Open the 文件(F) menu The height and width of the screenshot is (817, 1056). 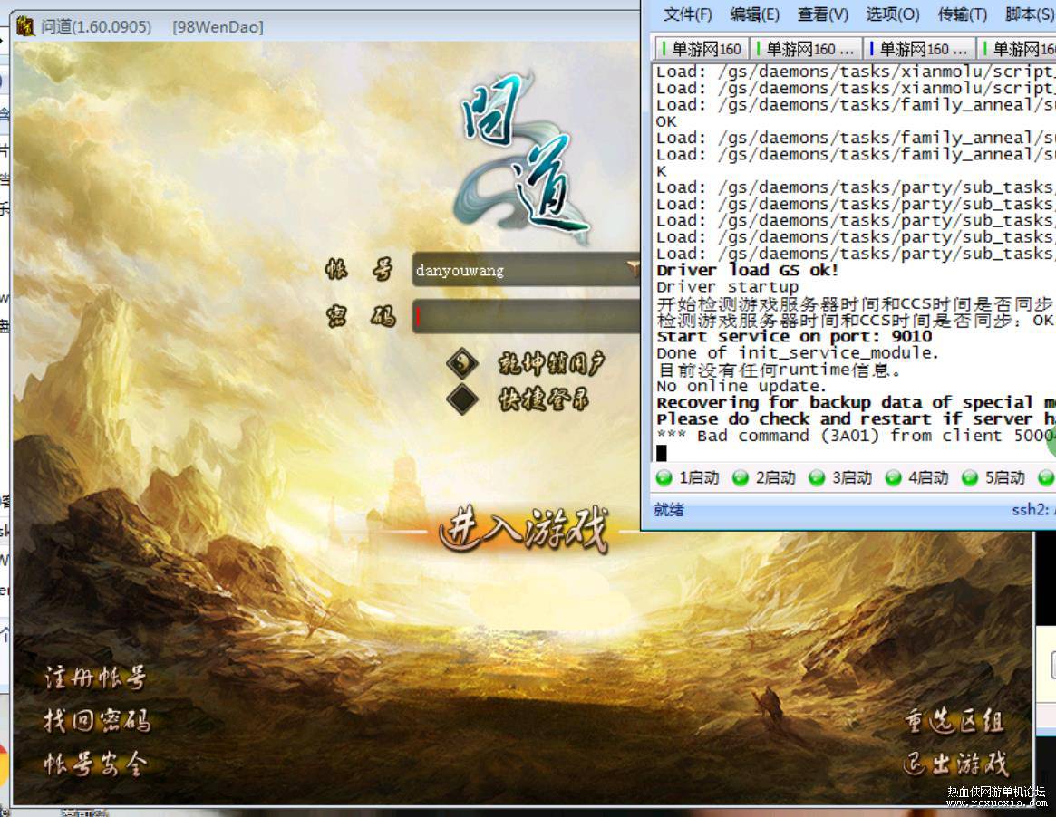[687, 14]
